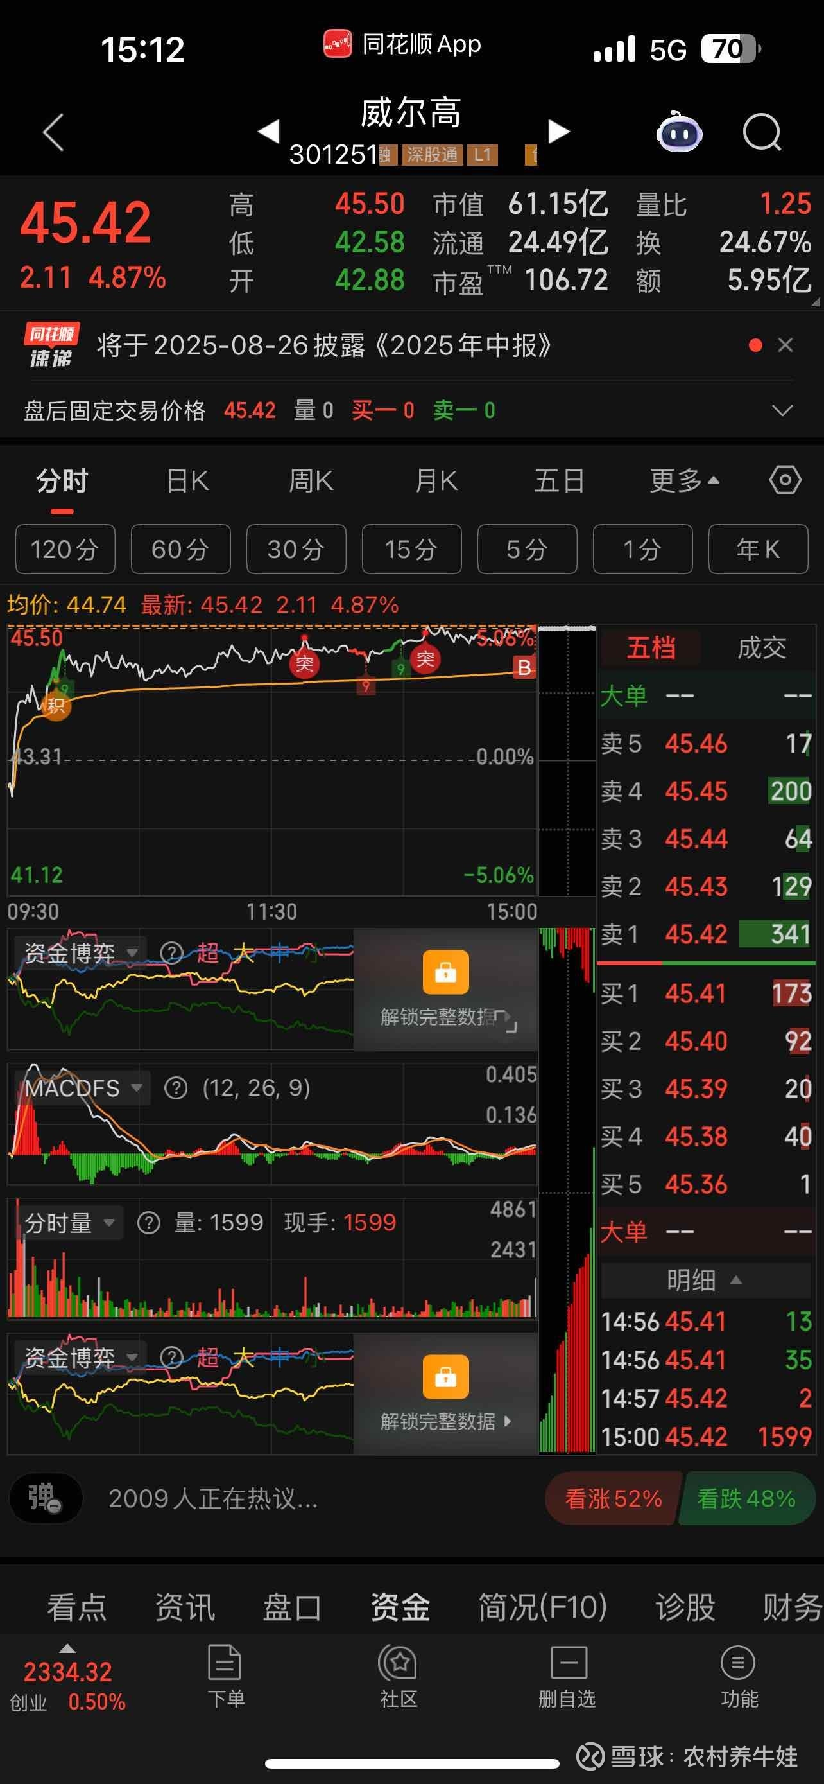Open the search magnifier icon
This screenshot has width=824, height=1784.
tap(762, 132)
